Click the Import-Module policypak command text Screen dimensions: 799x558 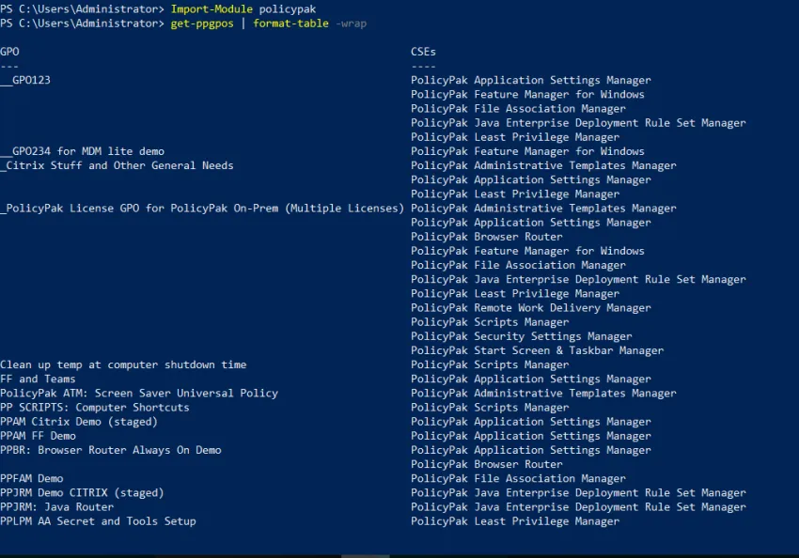click(227, 8)
